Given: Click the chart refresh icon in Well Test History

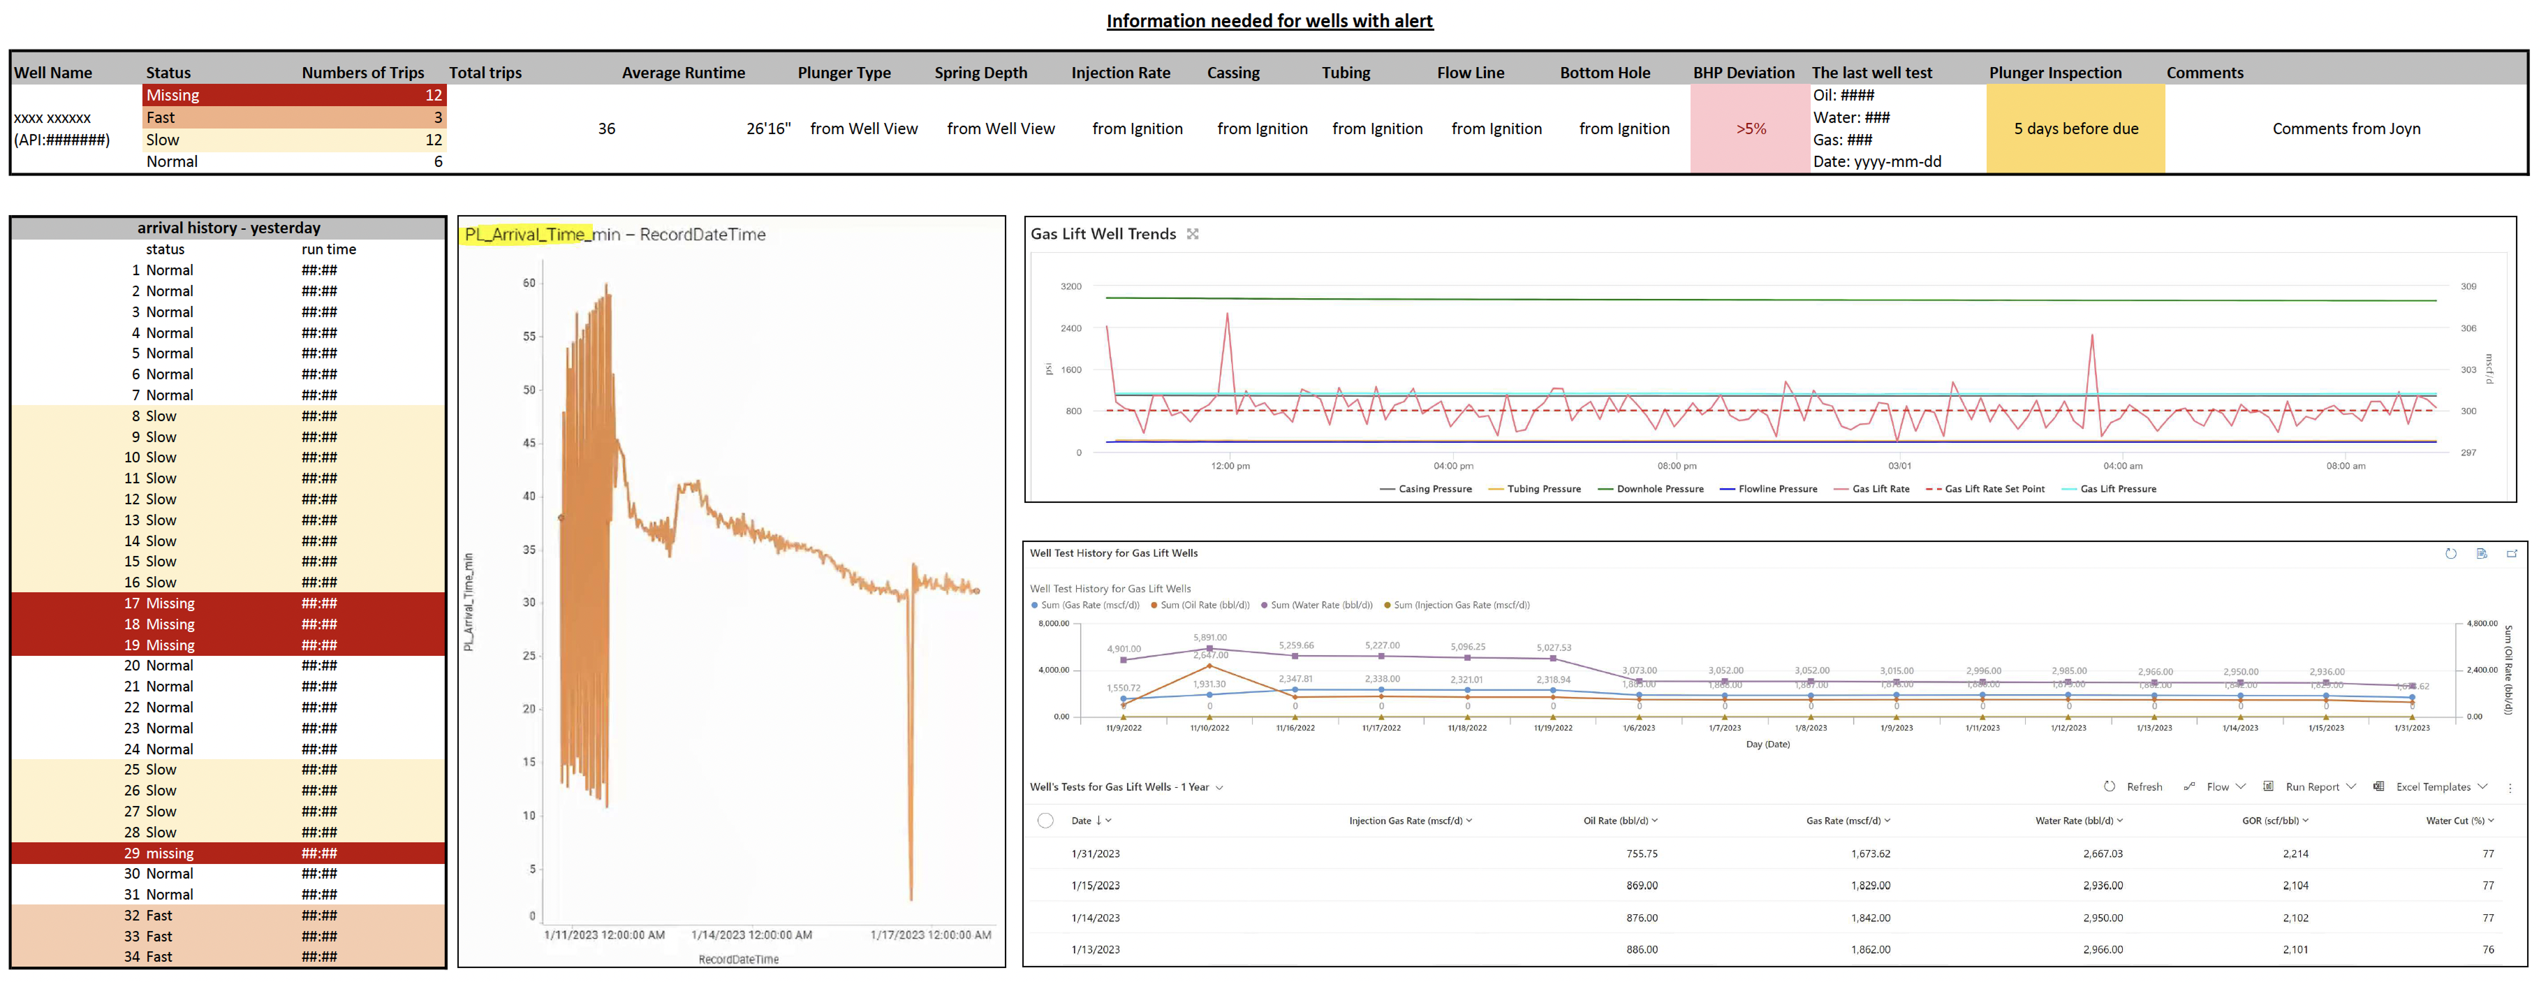Looking at the screenshot, I should pyautogui.click(x=2450, y=553).
